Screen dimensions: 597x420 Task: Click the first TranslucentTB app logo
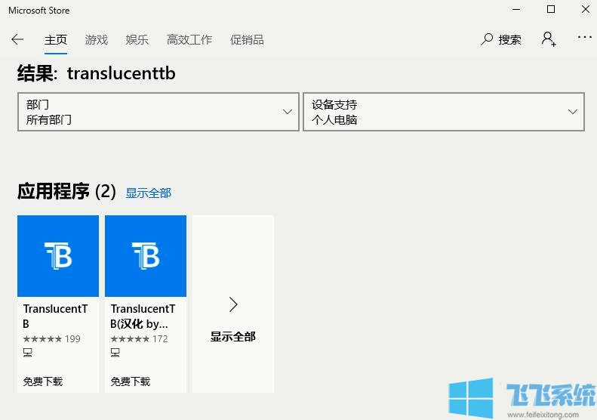[58, 256]
